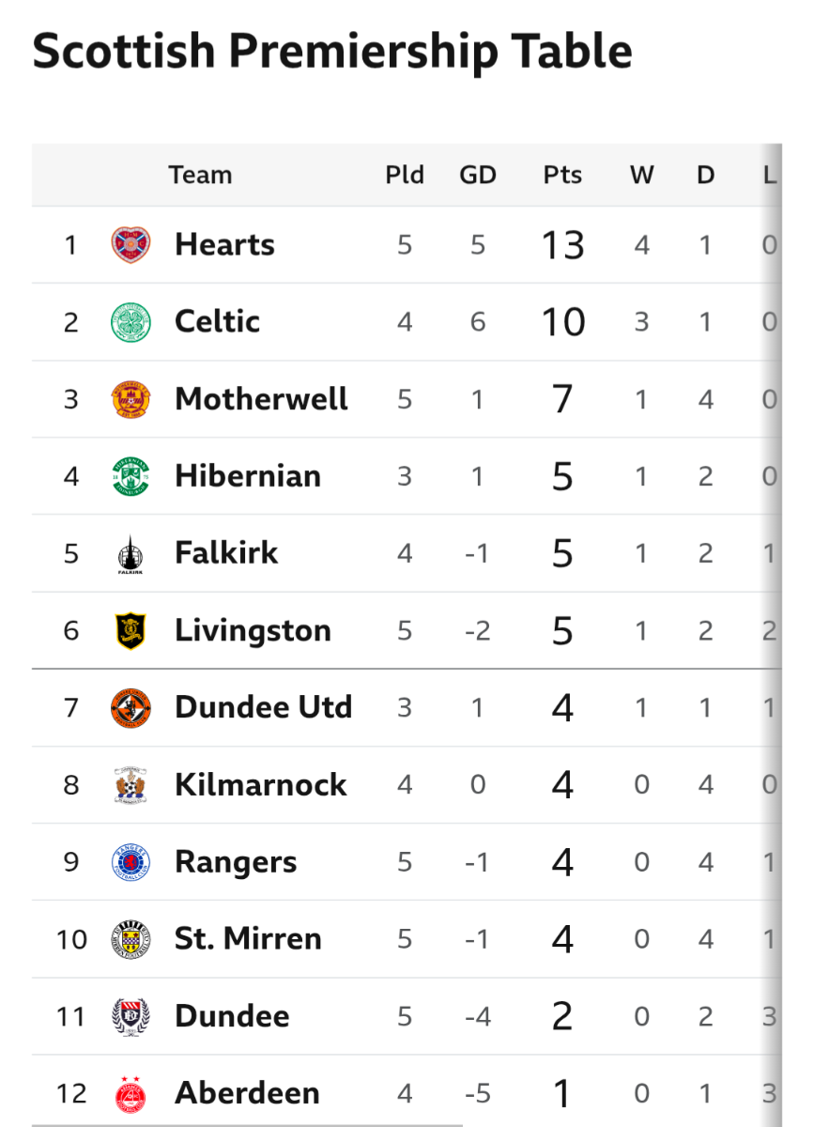Screen dimensions: 814x1127
Task: Click the Pts column header
Action: click(562, 175)
